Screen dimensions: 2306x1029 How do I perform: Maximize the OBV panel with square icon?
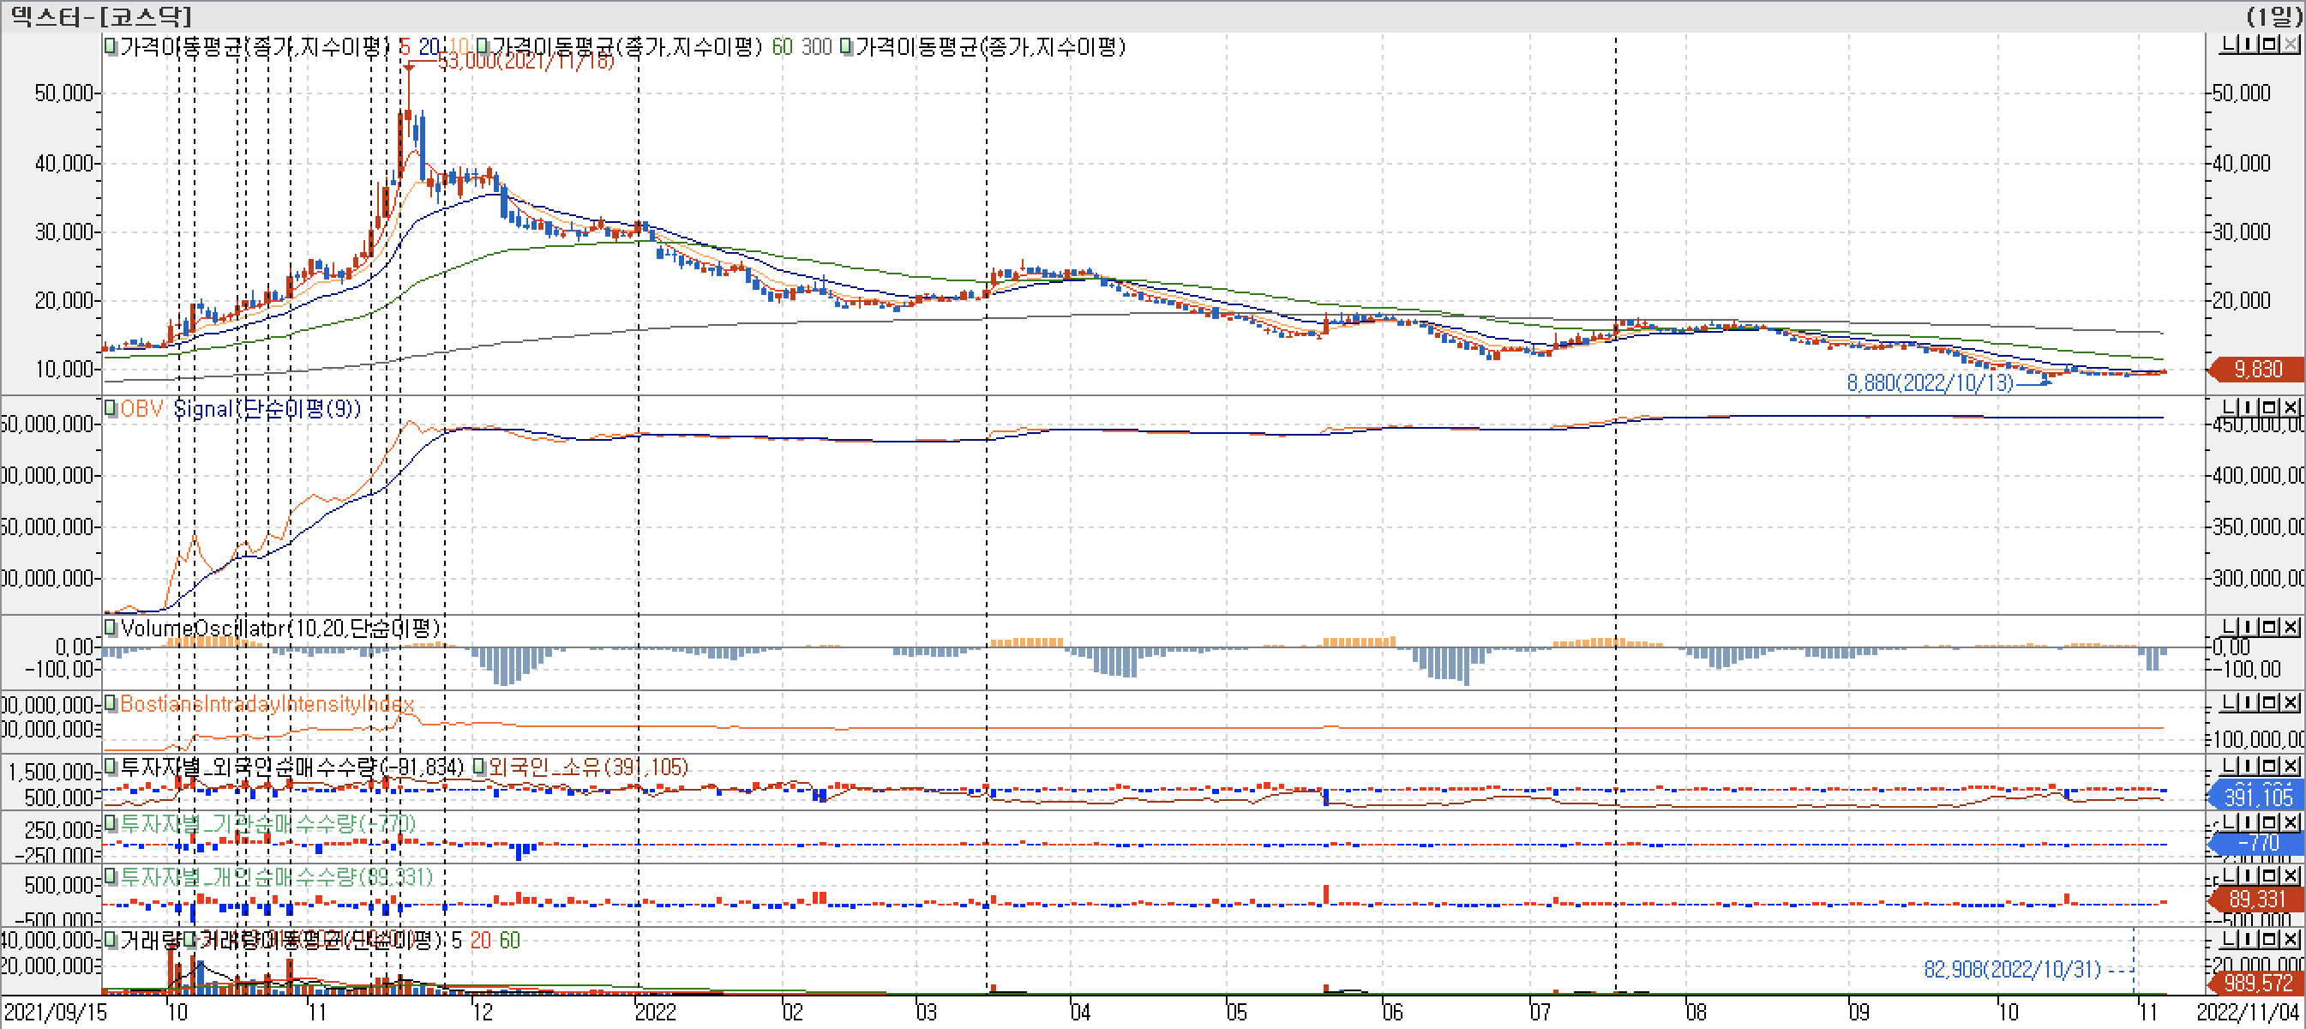pos(2271,407)
